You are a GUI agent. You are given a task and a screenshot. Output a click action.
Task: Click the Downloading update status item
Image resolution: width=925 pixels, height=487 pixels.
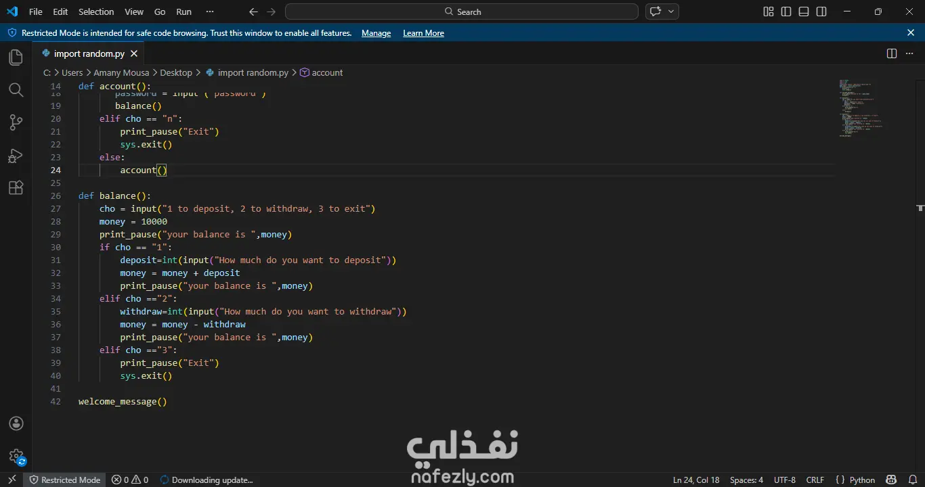[x=206, y=480]
